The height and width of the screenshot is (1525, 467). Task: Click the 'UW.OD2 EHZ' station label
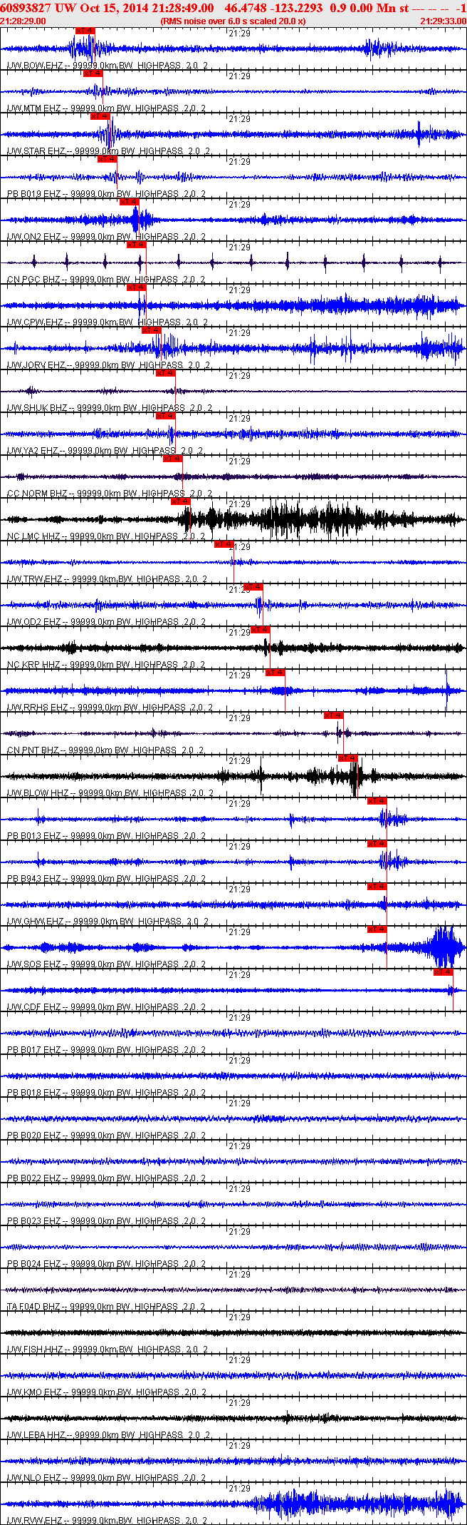[33, 622]
